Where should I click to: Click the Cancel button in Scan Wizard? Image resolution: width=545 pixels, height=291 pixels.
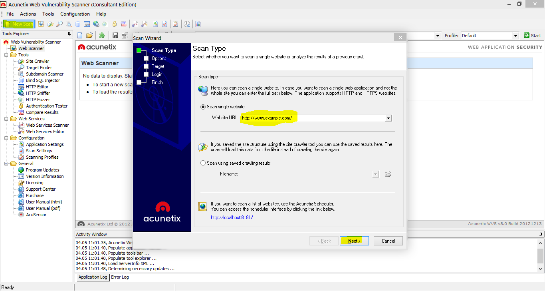point(388,241)
